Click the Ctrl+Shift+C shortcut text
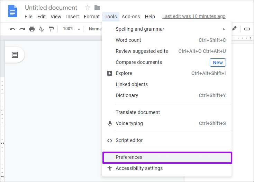254x182 pixels. point(212,40)
